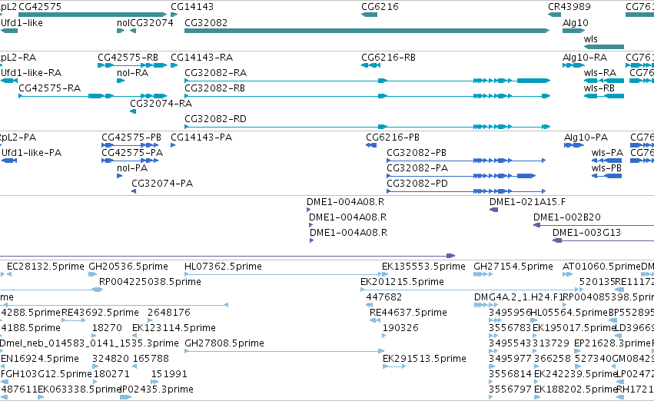Open the DME1-003G13 feature label
The height and width of the screenshot is (401, 654).
(586, 233)
